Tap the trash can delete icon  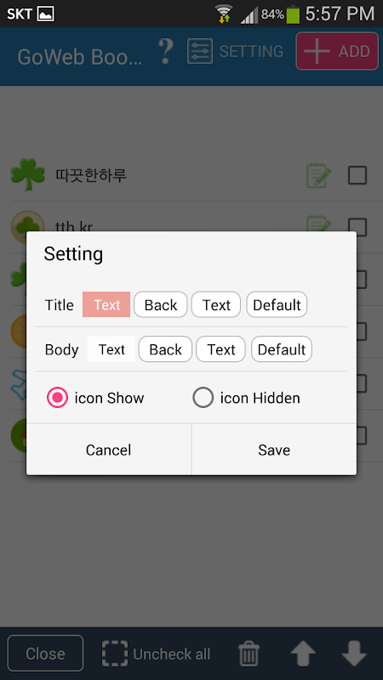point(249,654)
